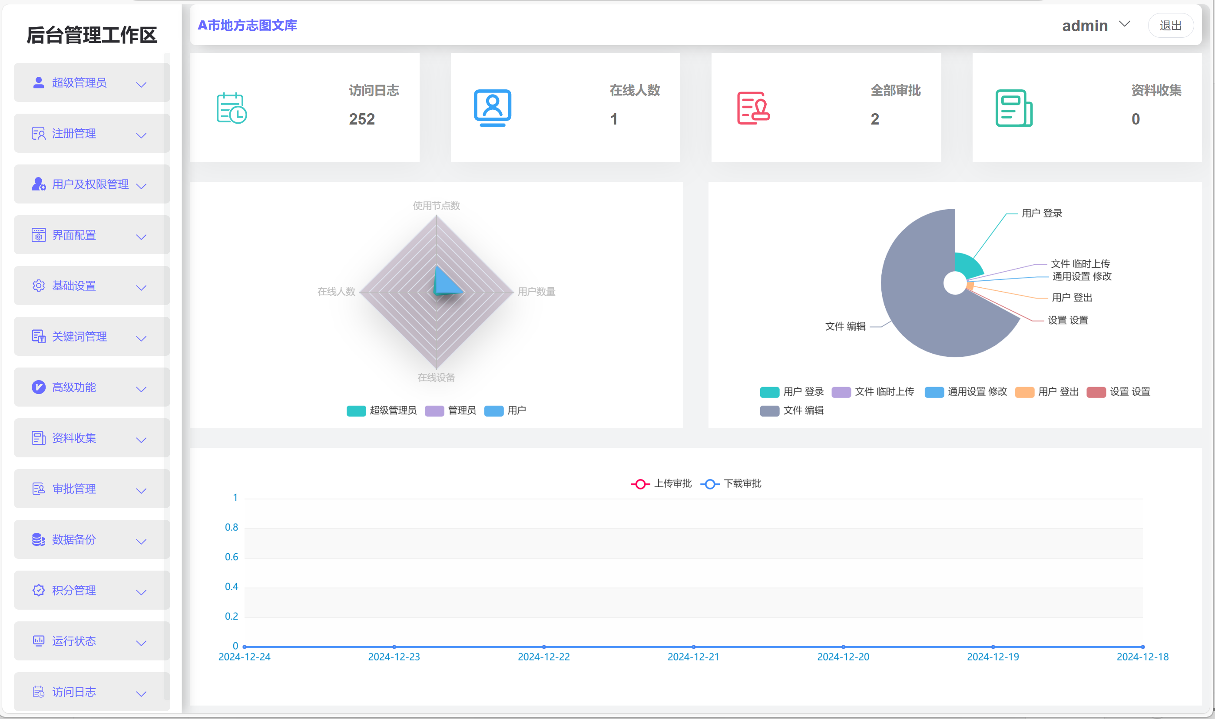
Task: Toggle 文件 临时上传 pie legend item
Action: 873,392
